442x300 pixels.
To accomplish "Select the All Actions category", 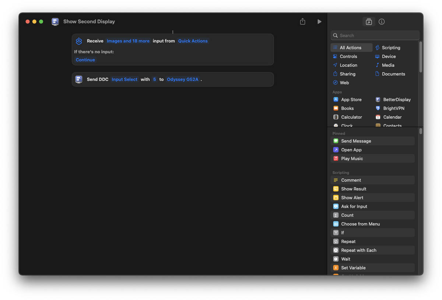I will click(x=351, y=47).
